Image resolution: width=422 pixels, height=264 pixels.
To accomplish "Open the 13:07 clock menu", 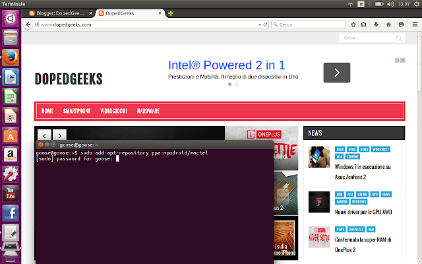I will tap(404, 4).
